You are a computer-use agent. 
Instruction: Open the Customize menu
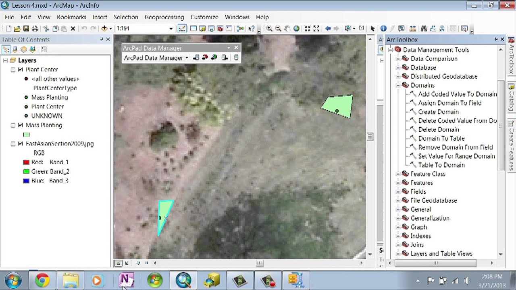pos(204,17)
